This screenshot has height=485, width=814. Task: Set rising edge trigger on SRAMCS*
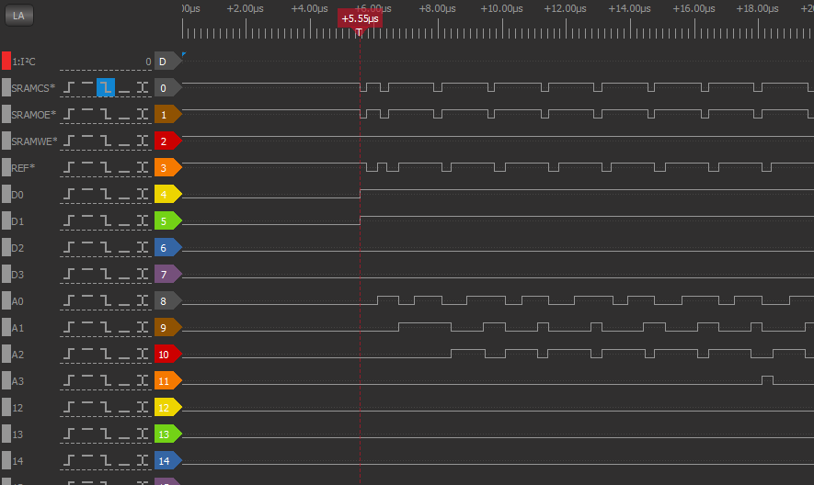[x=69, y=87]
